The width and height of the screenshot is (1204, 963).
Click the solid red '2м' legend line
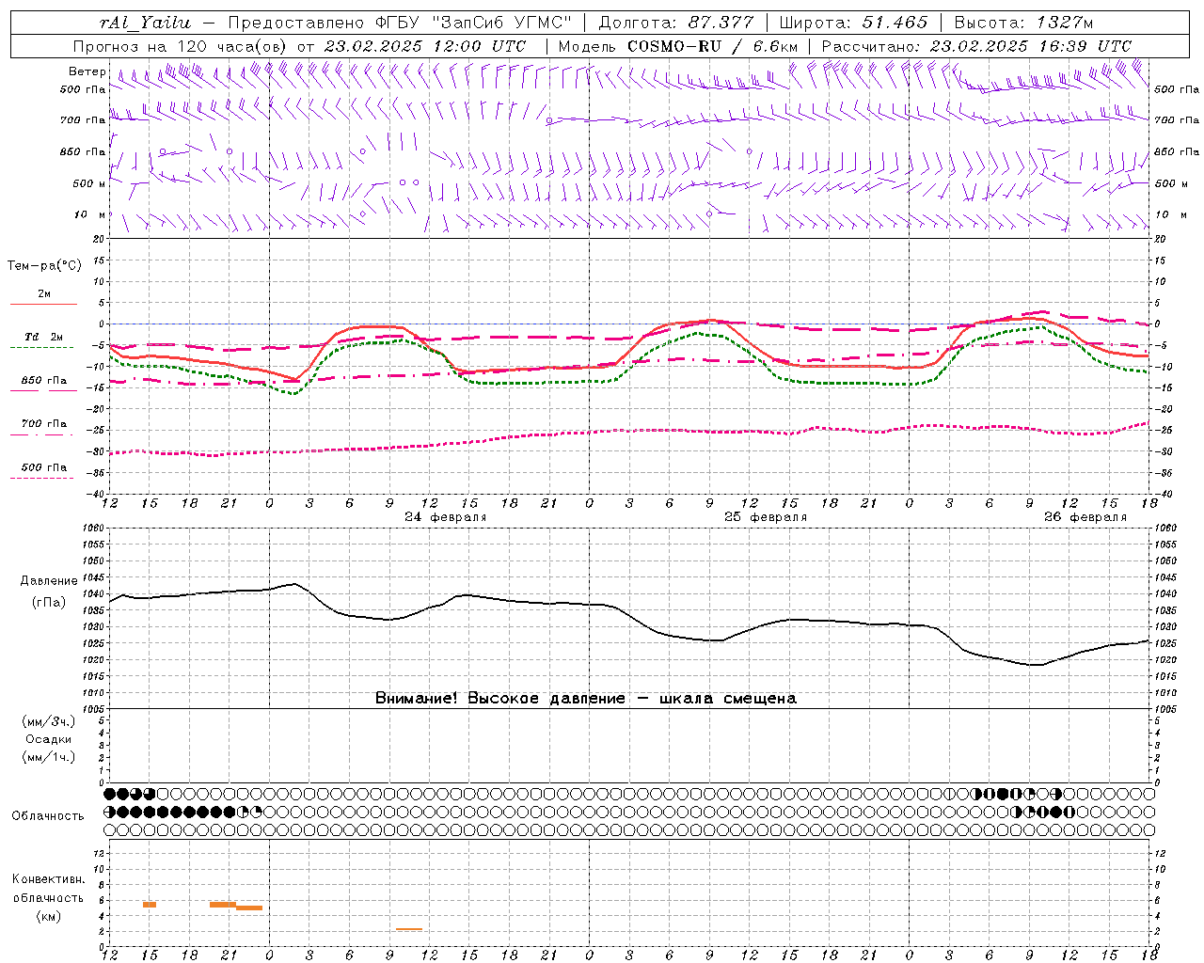tap(43, 304)
